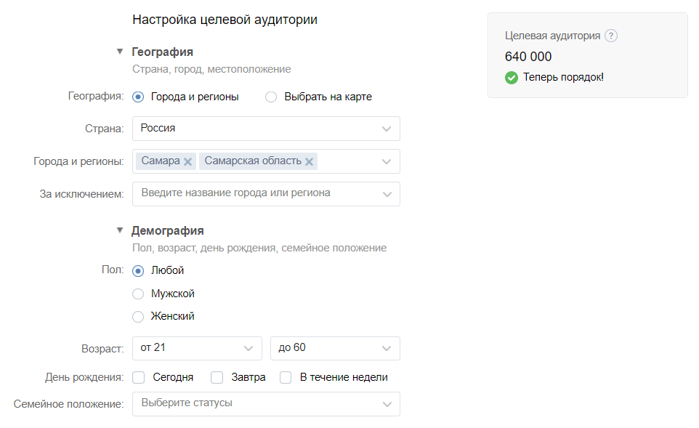Collapse the Демография section triangle

coord(120,230)
